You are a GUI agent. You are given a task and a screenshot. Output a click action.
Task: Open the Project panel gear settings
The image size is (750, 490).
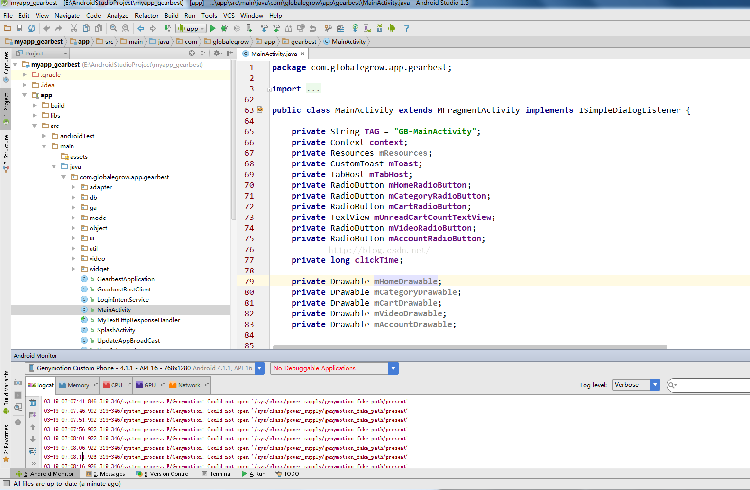tap(217, 53)
